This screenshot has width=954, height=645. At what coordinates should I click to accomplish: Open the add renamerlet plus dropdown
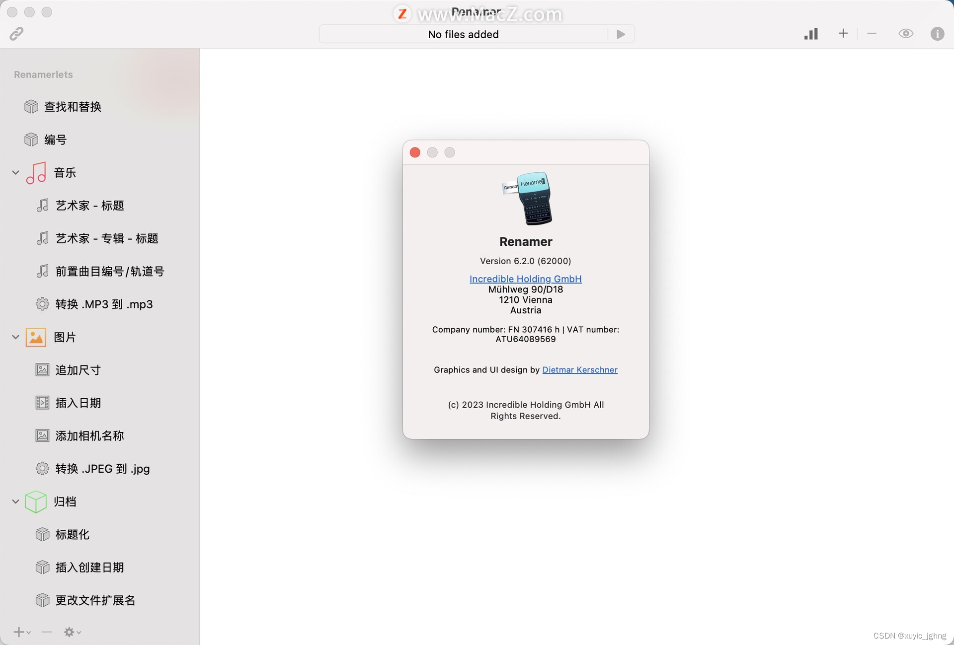tap(22, 632)
